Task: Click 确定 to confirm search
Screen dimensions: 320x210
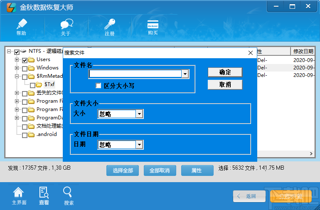Action: (225, 72)
